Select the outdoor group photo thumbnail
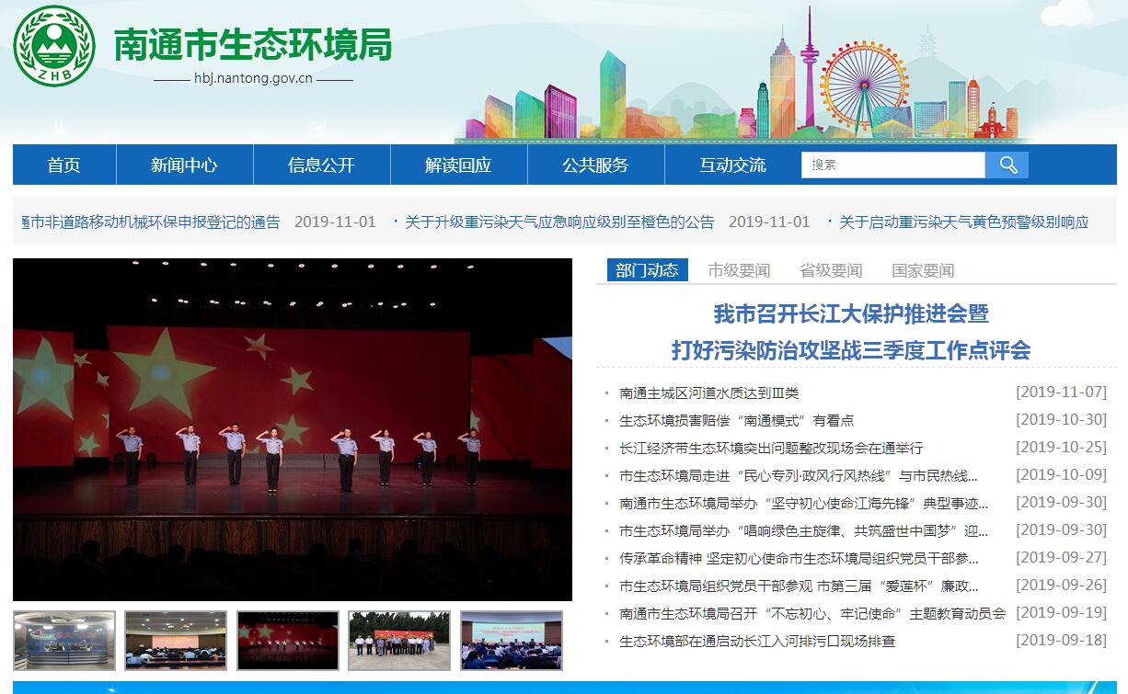Viewport: 1128px width, 694px height. coord(399,640)
